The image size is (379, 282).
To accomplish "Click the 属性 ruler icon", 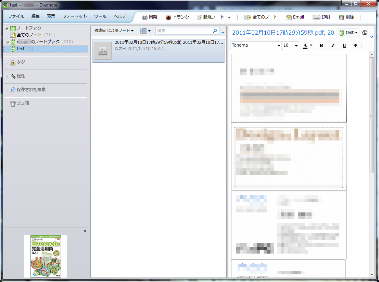I will [x=13, y=76].
